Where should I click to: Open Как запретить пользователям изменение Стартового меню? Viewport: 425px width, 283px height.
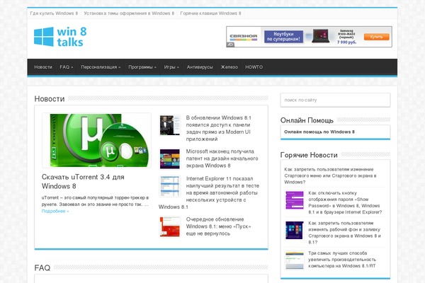(x=330, y=175)
